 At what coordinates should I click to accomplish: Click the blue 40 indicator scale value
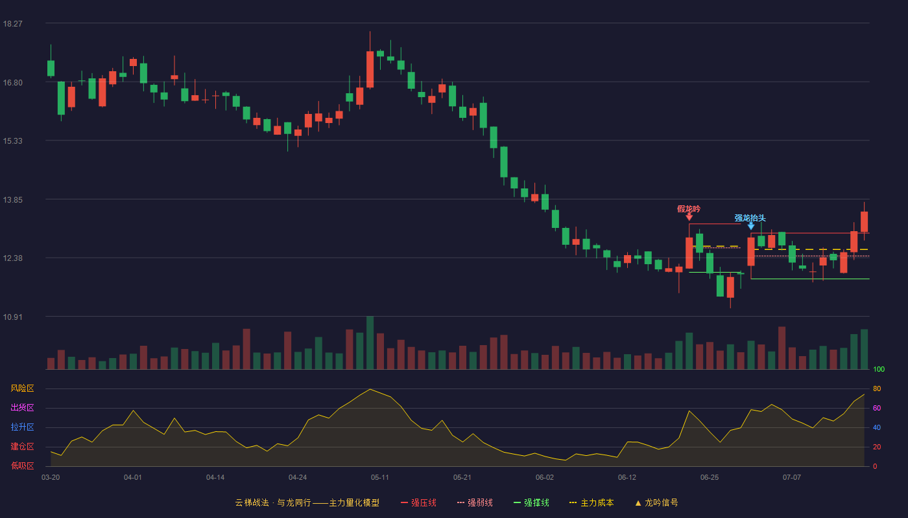tap(877, 427)
